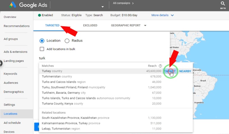Viewport: 229px width, 134px height.
Task: Open Recommendations in the sidebar
Action: tap(17, 26)
